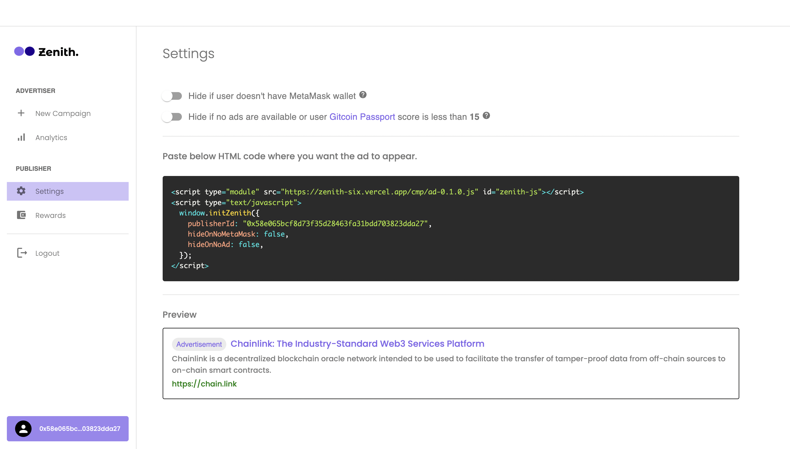Click the Rewards wallet icon
790x449 pixels.
pos(21,215)
